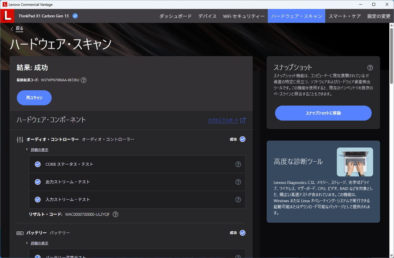Click the ログのエクスポート link
The width and height of the screenshot is (394, 258).
click(x=223, y=120)
